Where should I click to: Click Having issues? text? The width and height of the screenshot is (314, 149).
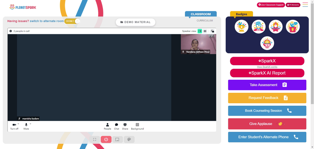click(x=18, y=21)
